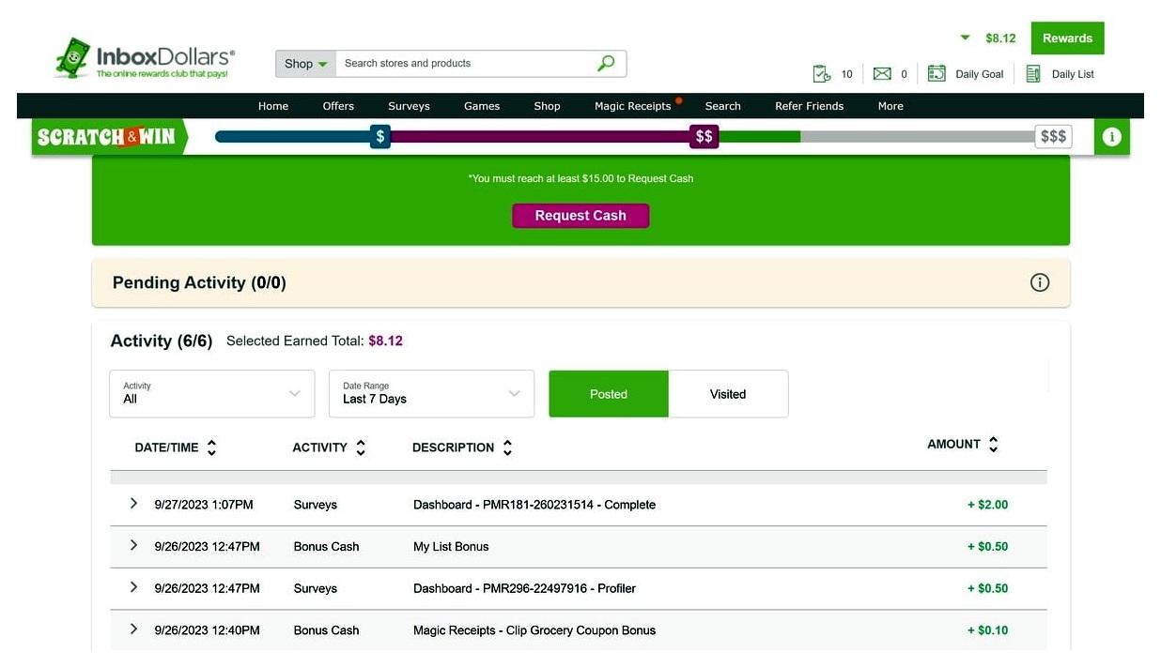Click the Selected Earned Total $8.12 value

click(x=385, y=341)
